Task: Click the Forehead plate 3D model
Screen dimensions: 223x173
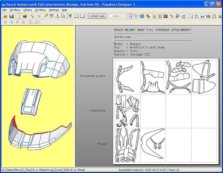Action: 38,60
